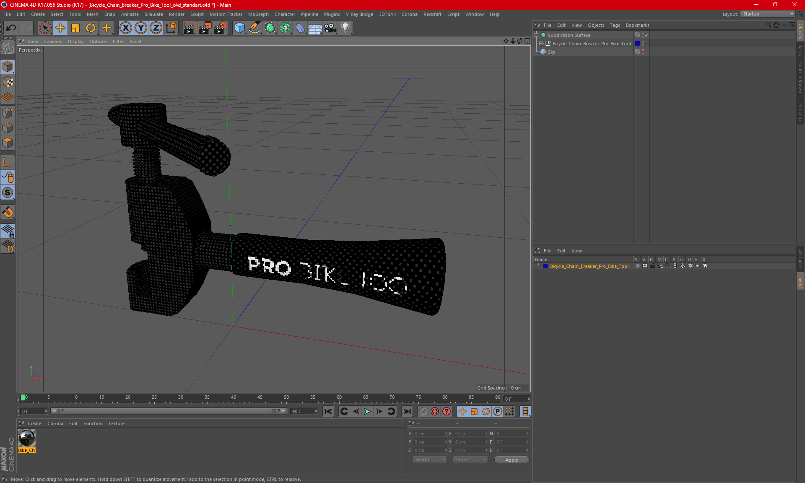The width and height of the screenshot is (805, 483).
Task: Select the Live Selection tool
Action: (x=45, y=28)
